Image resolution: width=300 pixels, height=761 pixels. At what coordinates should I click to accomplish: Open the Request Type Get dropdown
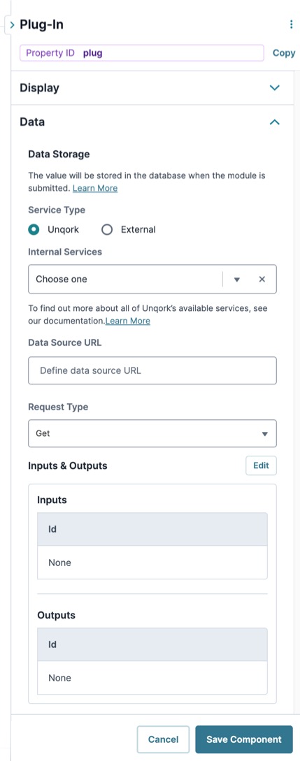[x=152, y=433]
